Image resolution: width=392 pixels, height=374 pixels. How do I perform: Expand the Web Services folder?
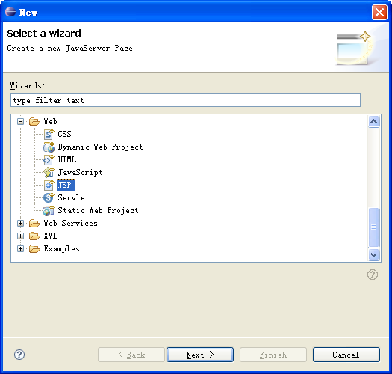tap(20, 223)
